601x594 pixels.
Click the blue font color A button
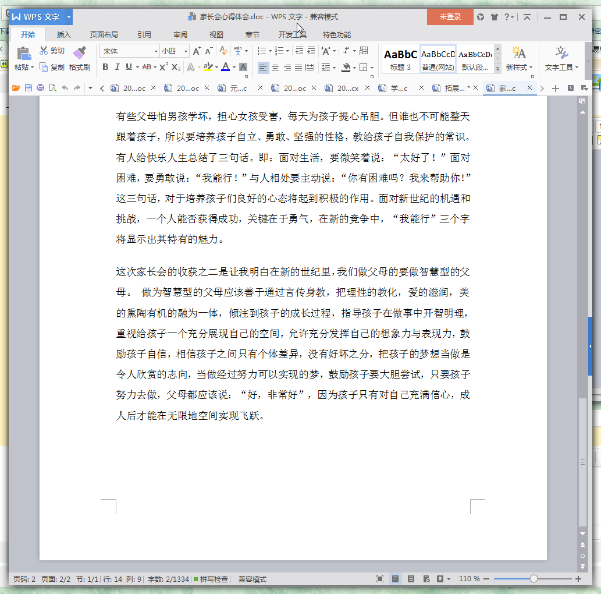click(226, 67)
